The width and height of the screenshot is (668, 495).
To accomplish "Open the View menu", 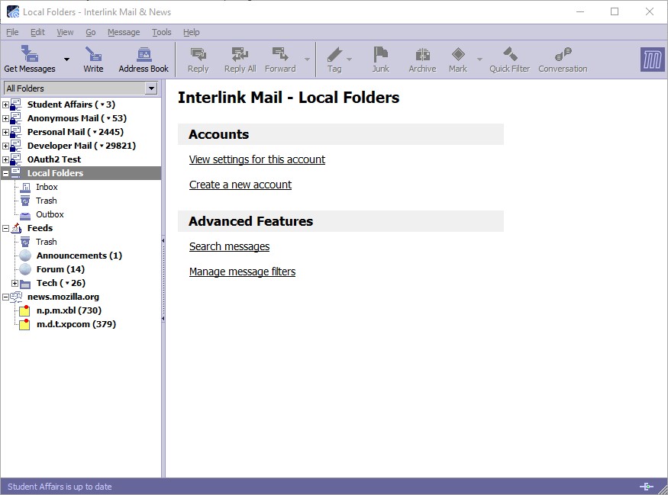I will pyautogui.click(x=65, y=32).
